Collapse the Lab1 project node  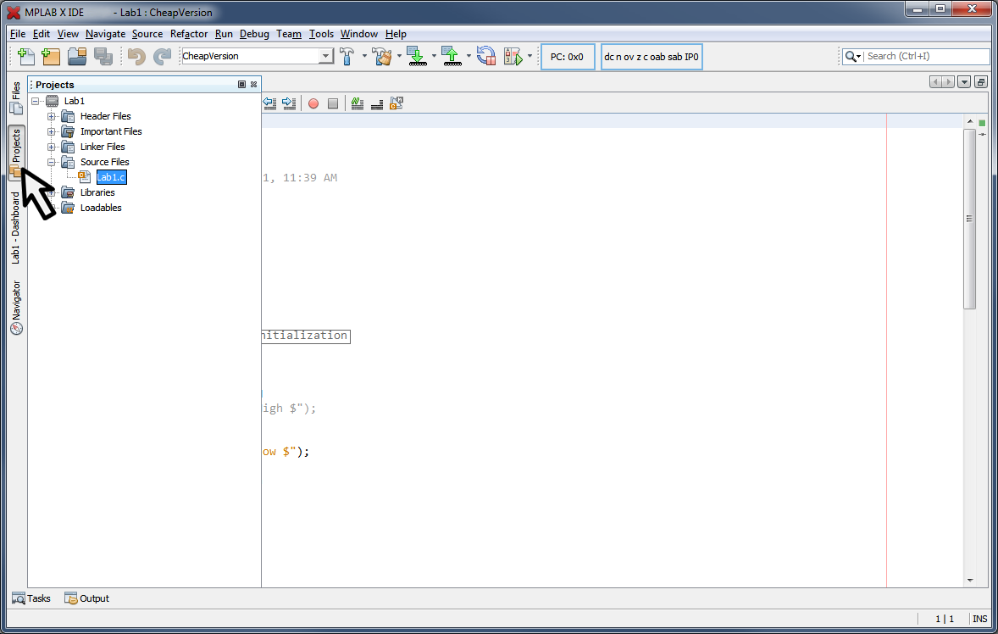point(36,100)
